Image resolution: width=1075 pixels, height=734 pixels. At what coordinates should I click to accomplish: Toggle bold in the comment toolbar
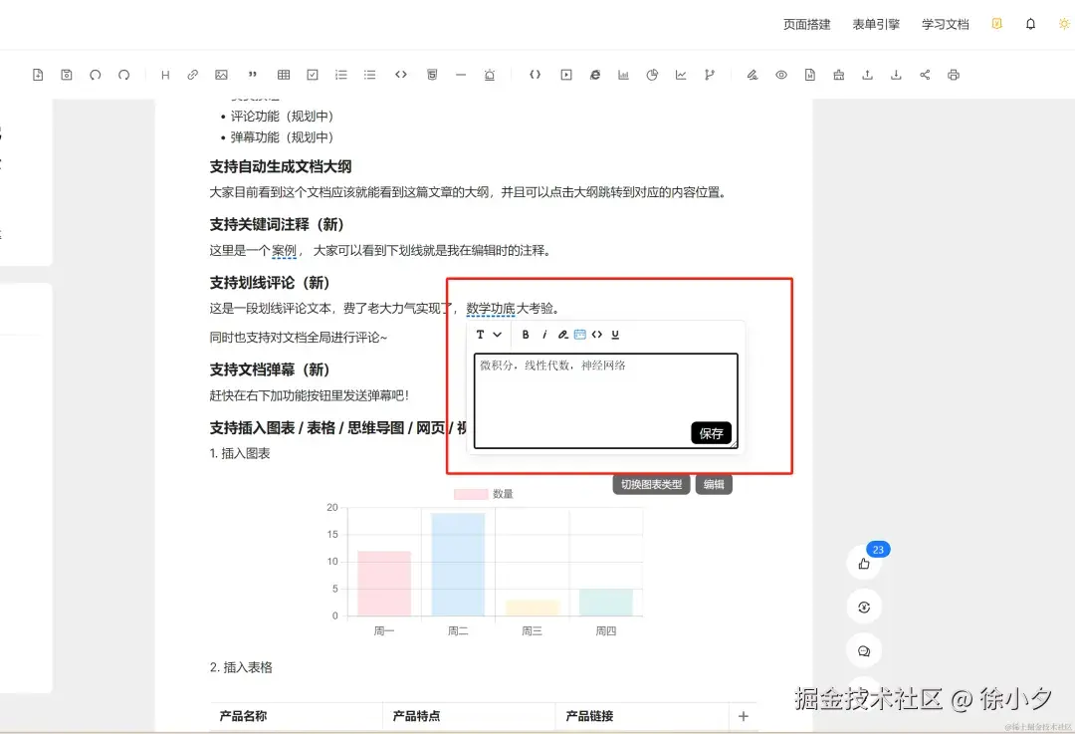pyautogui.click(x=526, y=335)
